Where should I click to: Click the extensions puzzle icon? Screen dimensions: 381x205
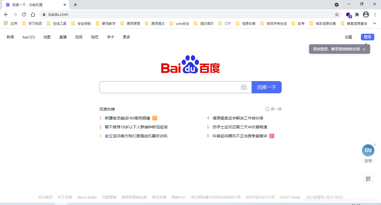357,14
